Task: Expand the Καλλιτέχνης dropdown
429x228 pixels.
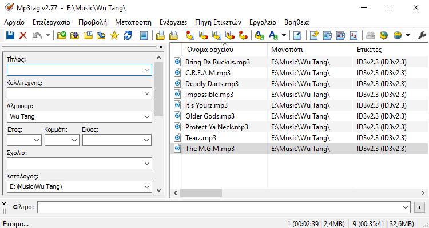Action: pos(146,93)
